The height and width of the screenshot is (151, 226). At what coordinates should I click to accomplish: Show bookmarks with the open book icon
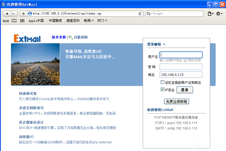tap(14, 21)
